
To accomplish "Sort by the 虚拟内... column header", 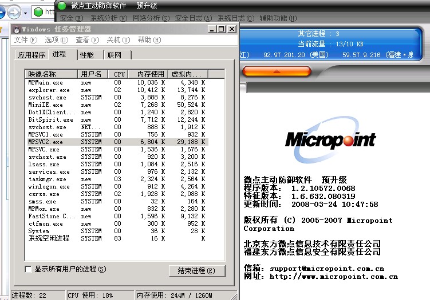I will click(x=188, y=74).
